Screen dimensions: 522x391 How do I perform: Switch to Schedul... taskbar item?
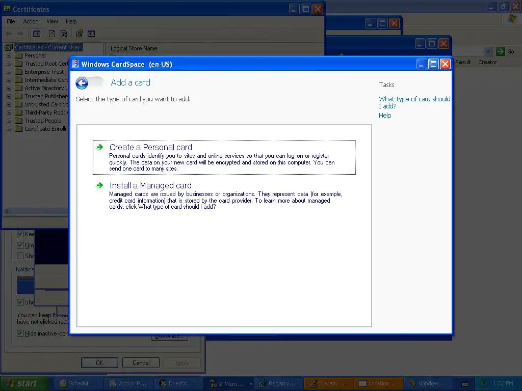[78, 384]
